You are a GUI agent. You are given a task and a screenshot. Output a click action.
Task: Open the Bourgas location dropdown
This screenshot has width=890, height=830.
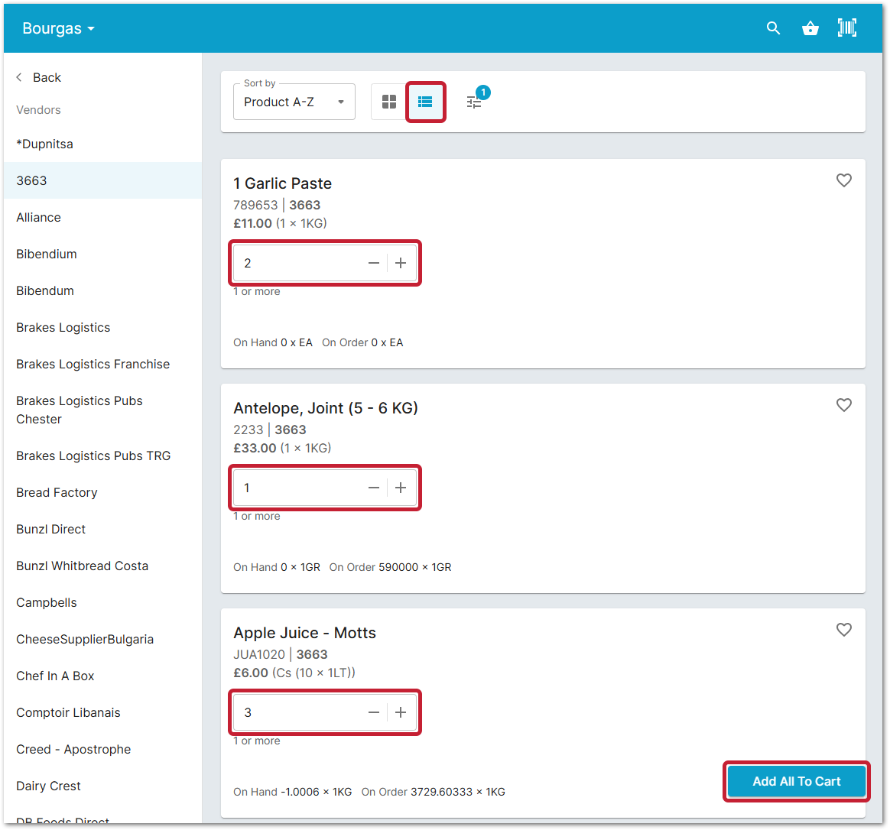57,28
